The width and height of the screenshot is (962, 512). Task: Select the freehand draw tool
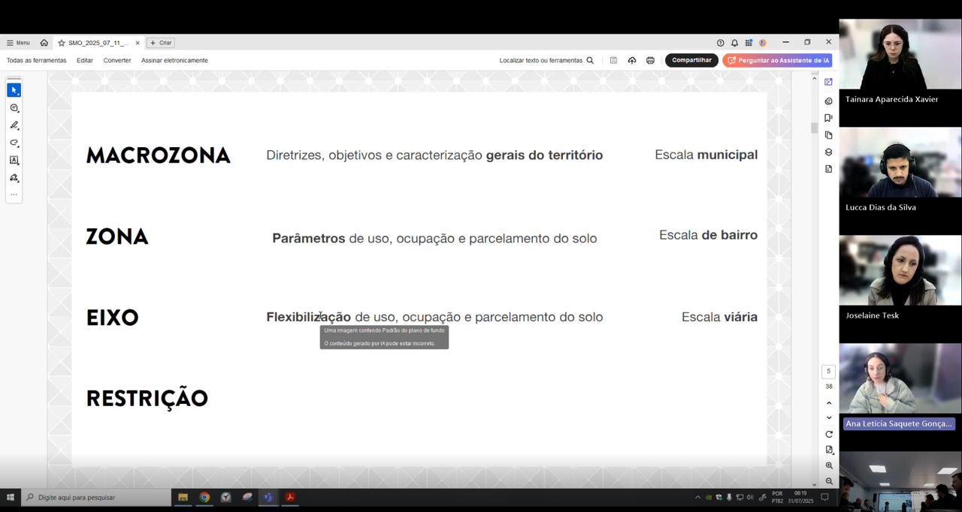pos(14,143)
